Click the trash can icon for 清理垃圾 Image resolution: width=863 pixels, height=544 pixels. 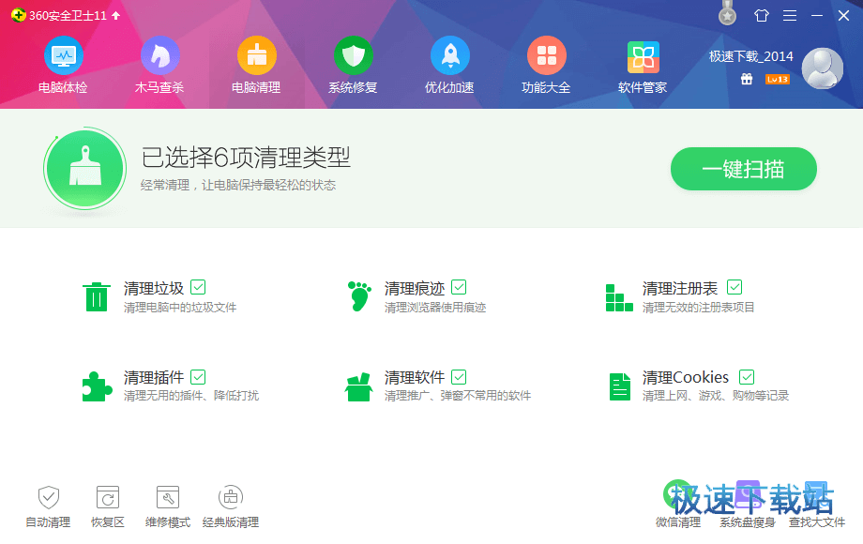[97, 296]
